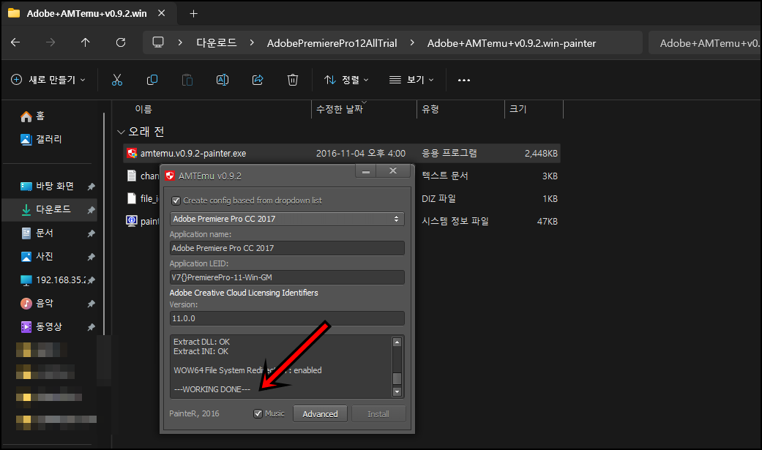762x450 pixels.
Task: Click the Version field showing 11.0.0
Action: point(287,318)
